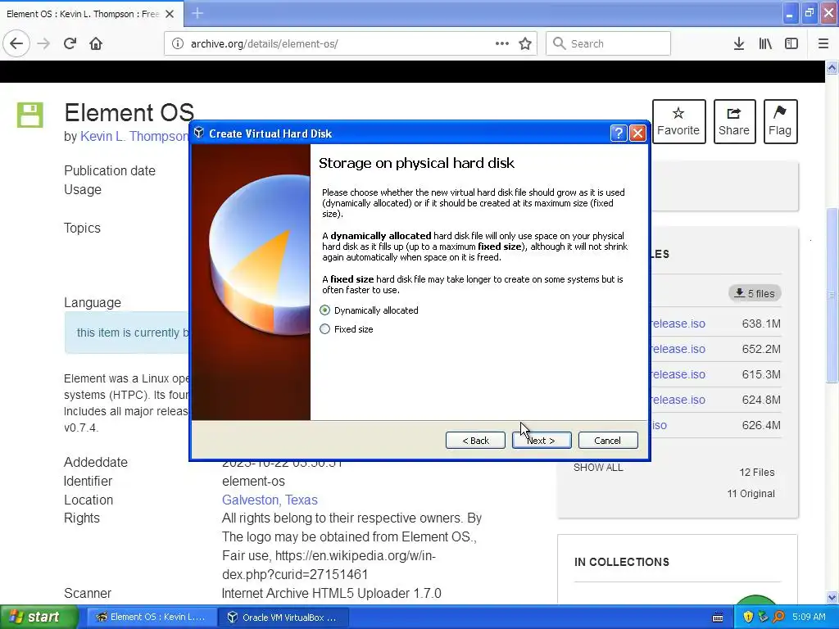This screenshot has height=629, width=839.
Task: Click the green-arrow tray icon beside shield
Action: [764, 617]
